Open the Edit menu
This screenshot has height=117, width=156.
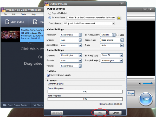pos(14,14)
